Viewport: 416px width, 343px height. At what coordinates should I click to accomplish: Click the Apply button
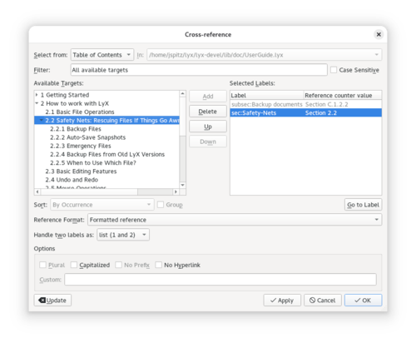click(282, 301)
